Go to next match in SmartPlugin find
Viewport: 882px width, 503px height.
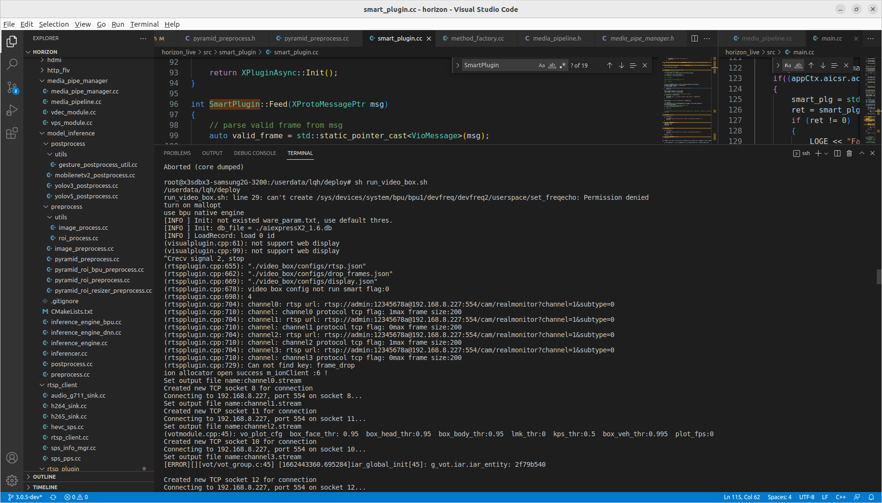tap(621, 65)
